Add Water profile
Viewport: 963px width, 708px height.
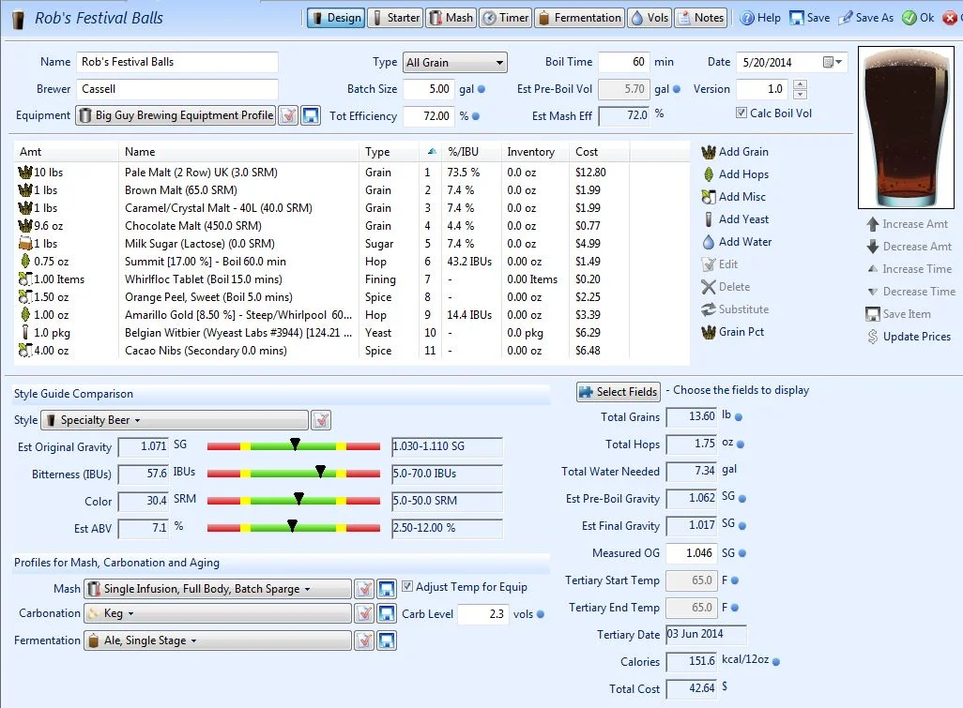click(x=737, y=242)
